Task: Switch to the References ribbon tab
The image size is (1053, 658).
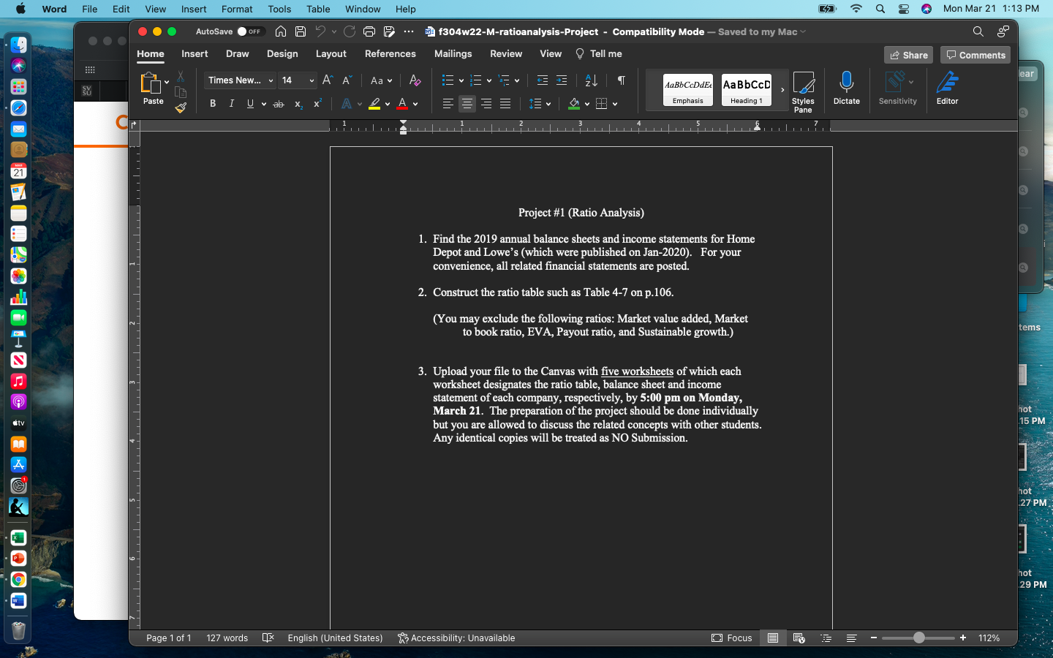Action: click(390, 54)
